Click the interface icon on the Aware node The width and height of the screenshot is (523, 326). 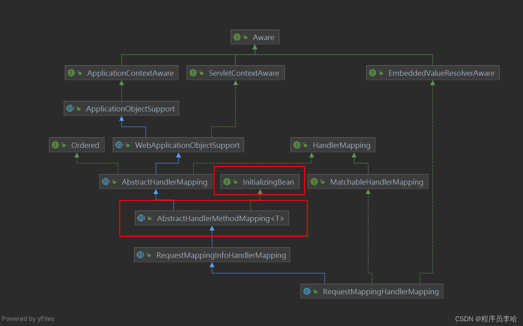pyautogui.click(x=237, y=37)
